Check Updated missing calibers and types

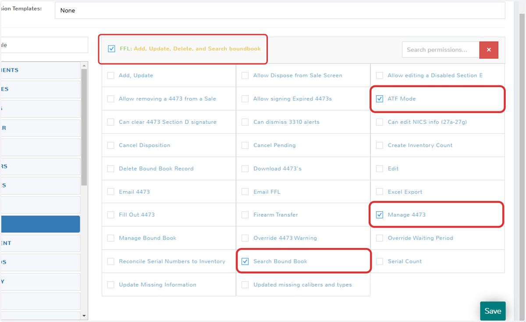pyautogui.click(x=245, y=285)
